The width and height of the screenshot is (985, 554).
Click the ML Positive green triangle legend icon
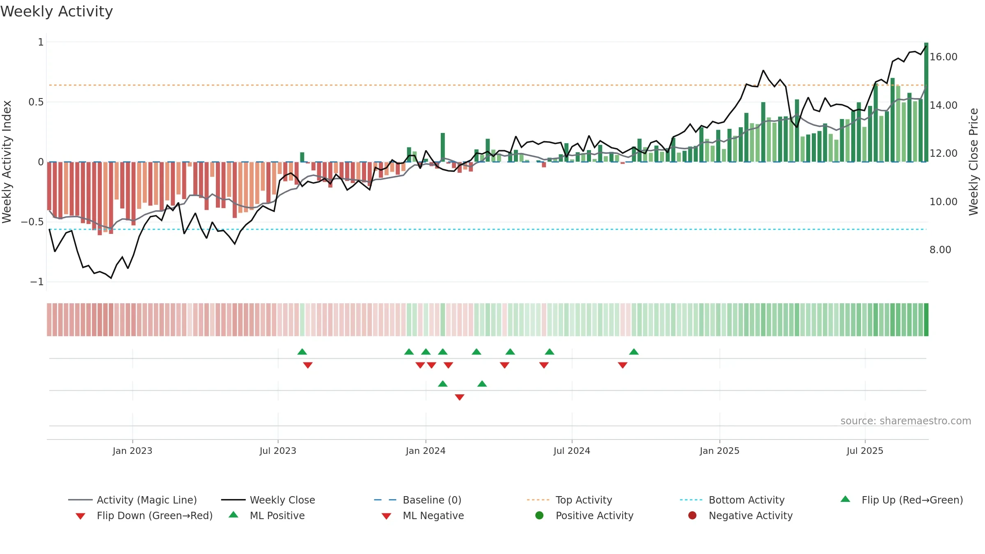(234, 515)
